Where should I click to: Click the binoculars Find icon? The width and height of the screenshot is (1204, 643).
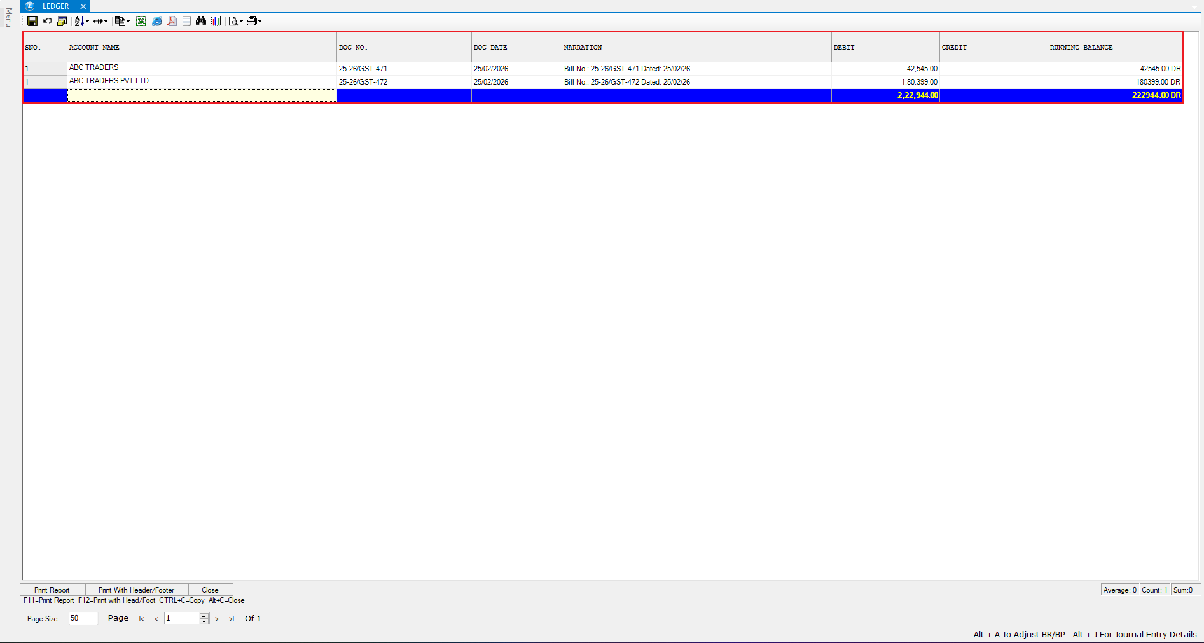(201, 21)
